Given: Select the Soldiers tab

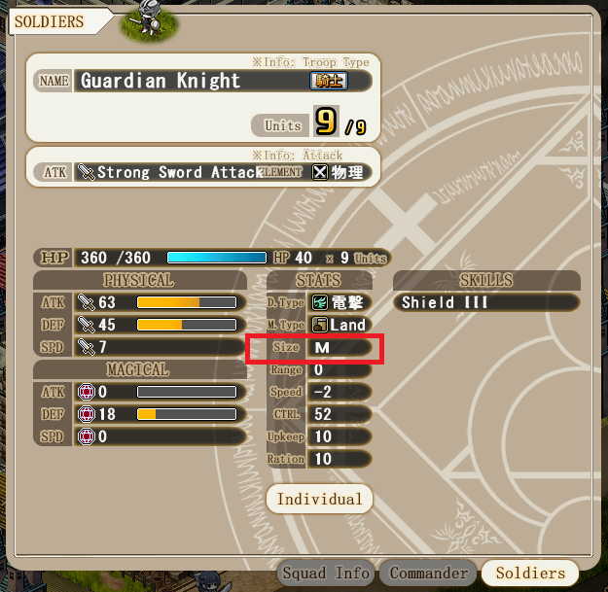Looking at the screenshot, I should (x=530, y=573).
